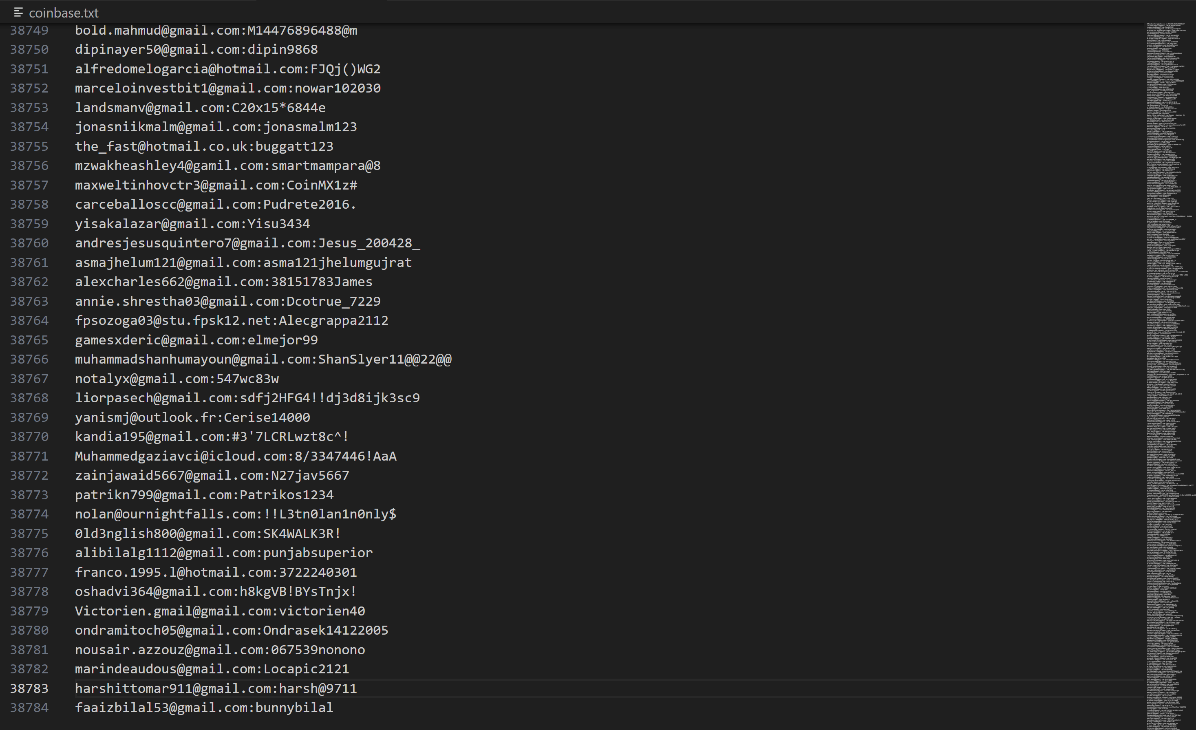1196x730 pixels.
Task: Click the highlighted line number 38783
Action: pyautogui.click(x=29, y=688)
